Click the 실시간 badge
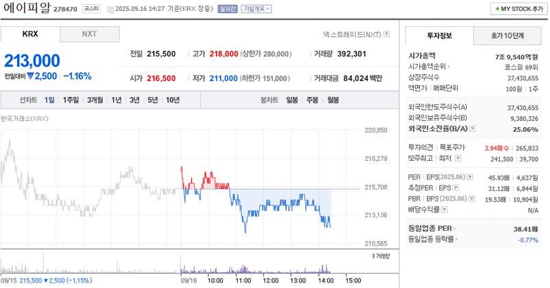The height and width of the screenshot is (288, 550). [228, 9]
